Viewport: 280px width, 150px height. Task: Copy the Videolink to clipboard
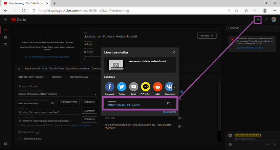point(169,104)
